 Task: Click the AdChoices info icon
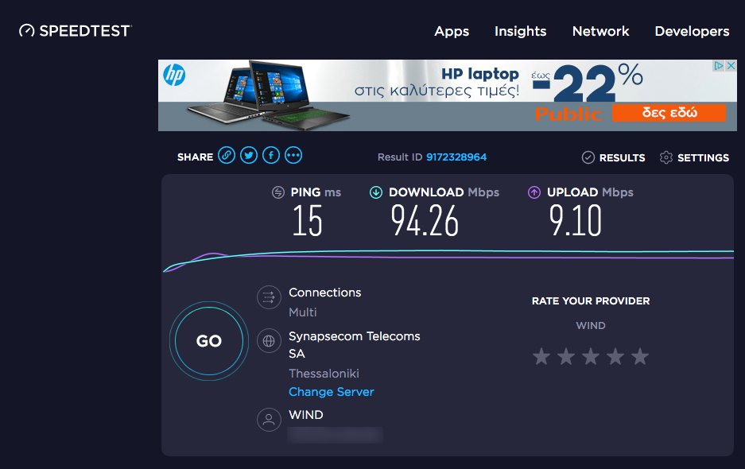[x=718, y=66]
